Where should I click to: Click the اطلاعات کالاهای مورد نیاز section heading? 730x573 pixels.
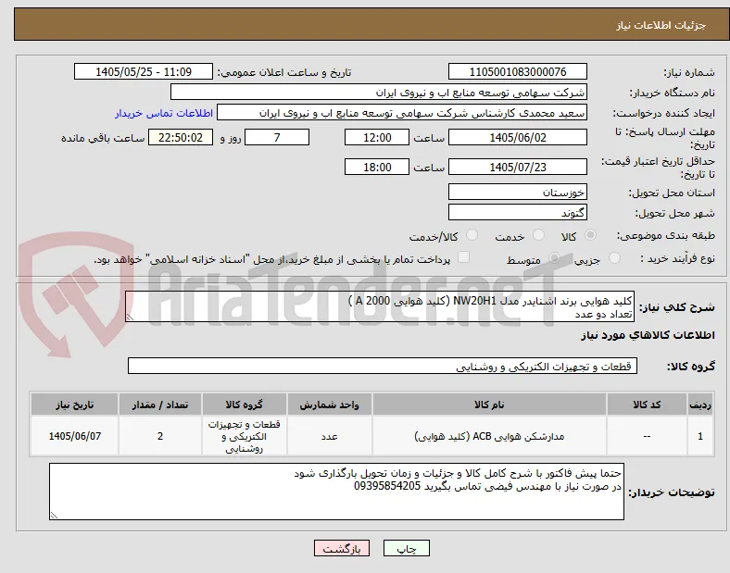pos(648,335)
